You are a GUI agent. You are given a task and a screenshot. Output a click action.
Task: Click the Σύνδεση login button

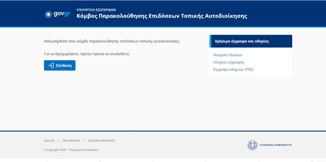click(60, 65)
